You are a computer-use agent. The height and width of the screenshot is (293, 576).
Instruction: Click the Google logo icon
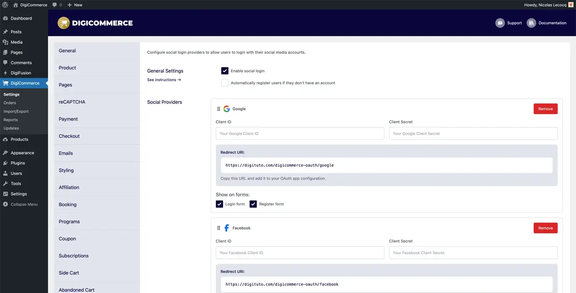[227, 109]
